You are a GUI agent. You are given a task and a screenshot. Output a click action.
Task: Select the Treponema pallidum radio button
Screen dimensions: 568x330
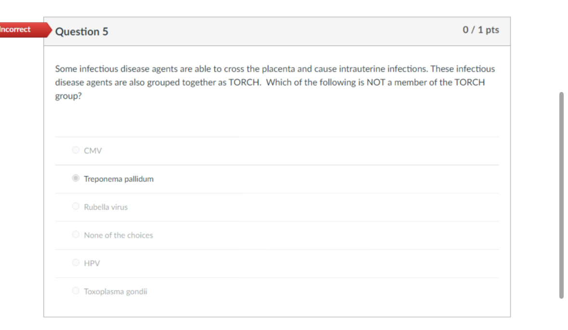[x=76, y=178]
